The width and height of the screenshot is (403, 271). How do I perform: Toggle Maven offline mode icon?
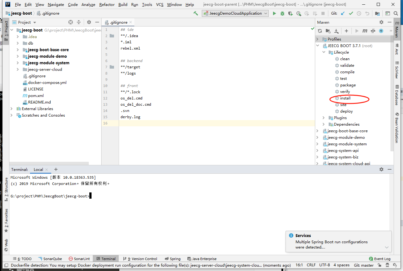pyautogui.click(x=373, y=31)
